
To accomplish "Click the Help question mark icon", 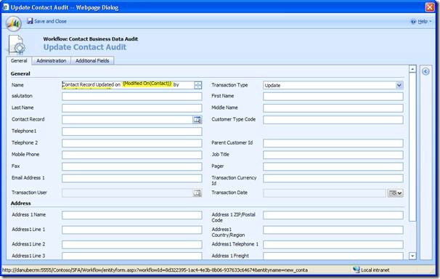I will point(413,21).
